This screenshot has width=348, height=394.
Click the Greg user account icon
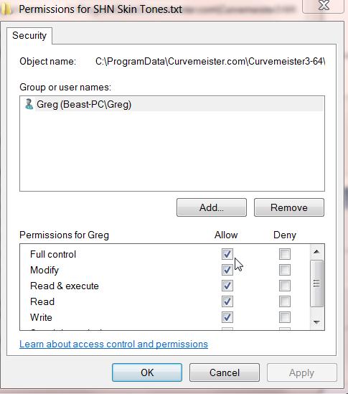point(29,104)
